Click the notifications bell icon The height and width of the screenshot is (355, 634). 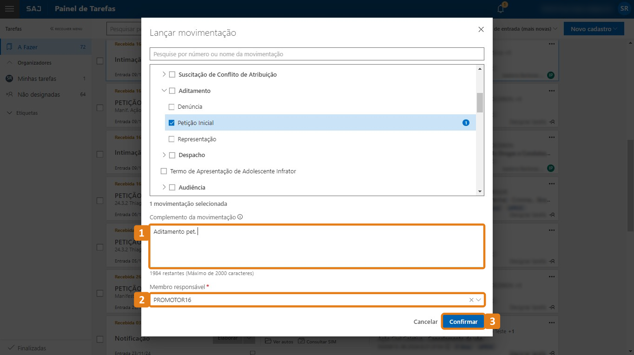pyautogui.click(x=501, y=9)
